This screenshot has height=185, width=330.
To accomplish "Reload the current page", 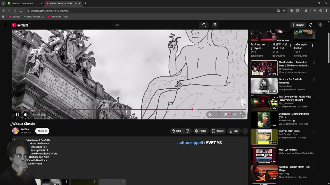I will 15,11.
